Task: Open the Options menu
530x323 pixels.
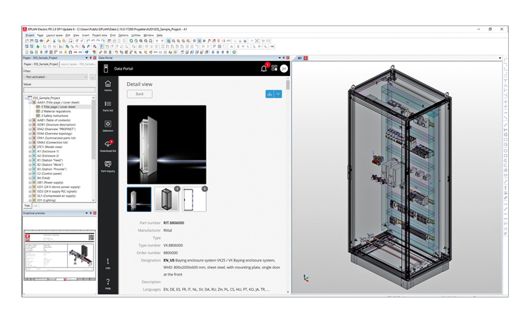Action: point(123,35)
